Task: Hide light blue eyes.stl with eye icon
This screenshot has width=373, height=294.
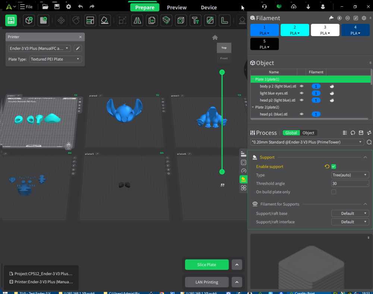Action: 301,93
